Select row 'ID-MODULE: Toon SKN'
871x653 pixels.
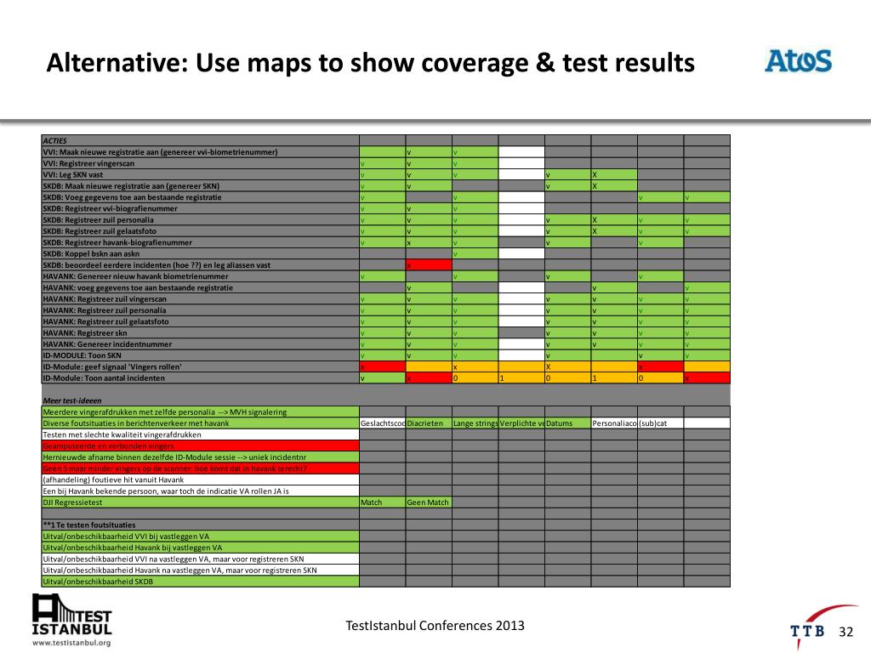(201, 355)
